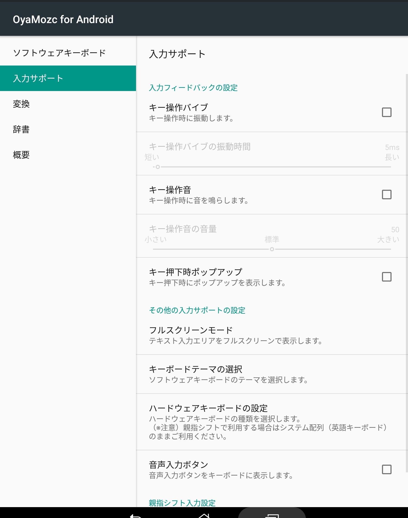Click the vibration duration slider handle
The height and width of the screenshot is (518, 408).
point(158,167)
